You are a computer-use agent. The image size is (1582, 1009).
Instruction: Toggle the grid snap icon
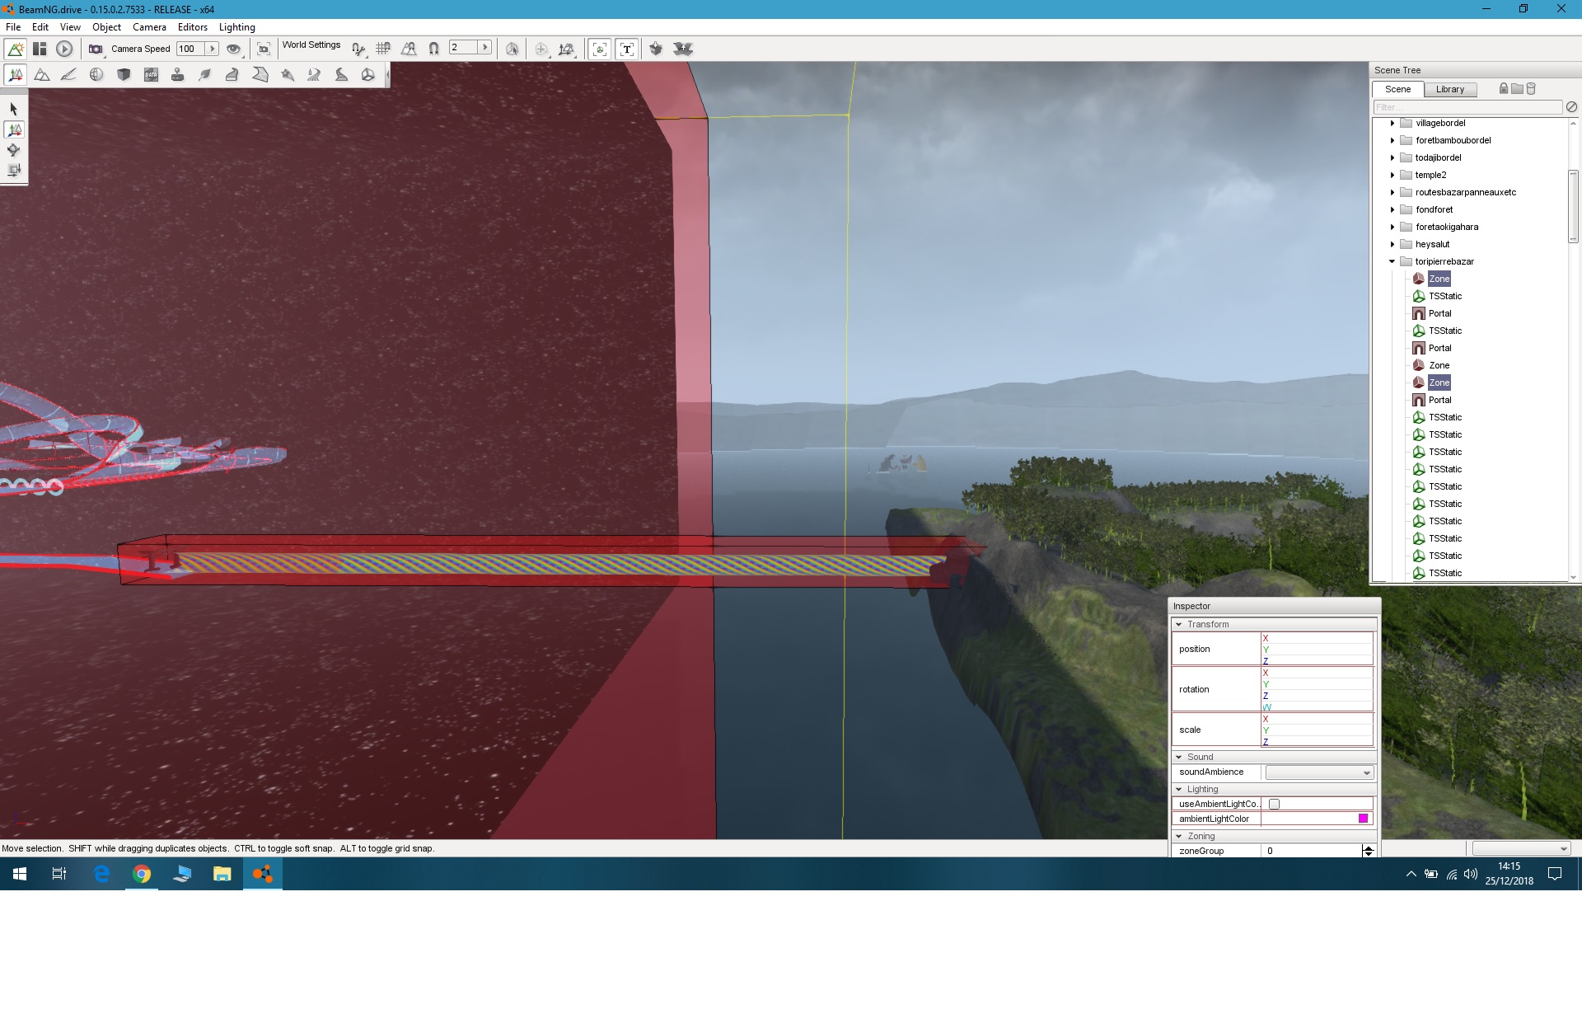(x=383, y=49)
